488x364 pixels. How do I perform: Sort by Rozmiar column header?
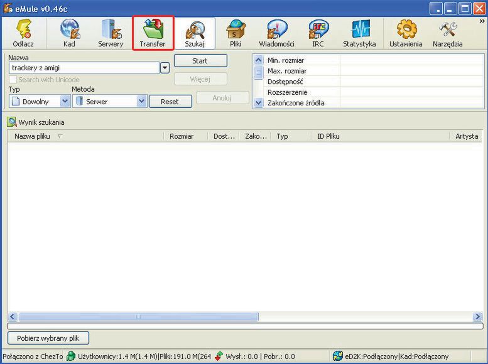(185, 136)
